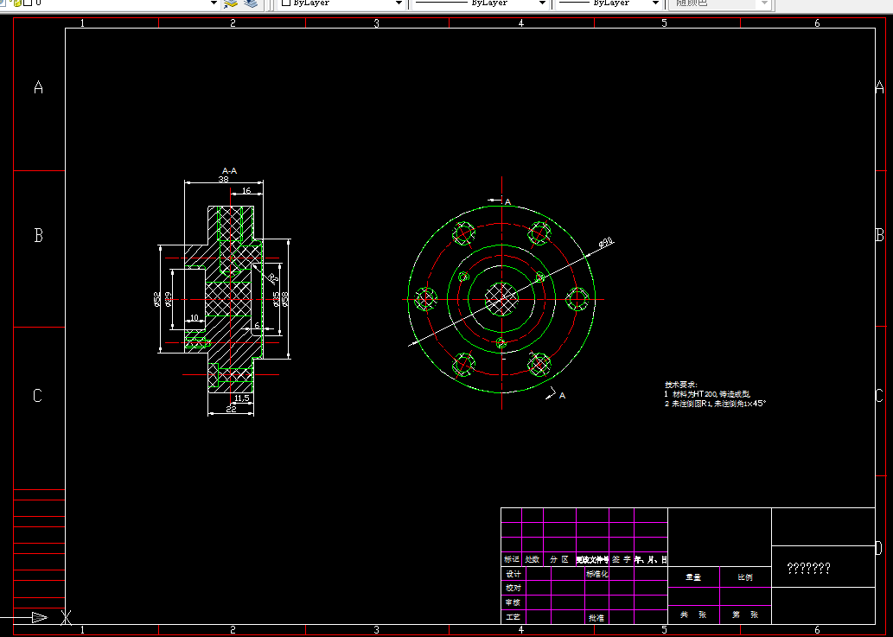The height and width of the screenshot is (637, 893).
Task: Click the 处数 title block cell
Action: [533, 559]
